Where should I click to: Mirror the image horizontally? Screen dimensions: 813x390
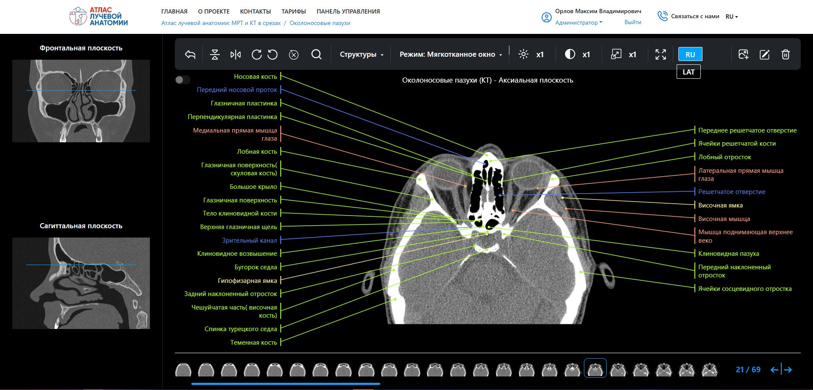pyautogui.click(x=235, y=55)
